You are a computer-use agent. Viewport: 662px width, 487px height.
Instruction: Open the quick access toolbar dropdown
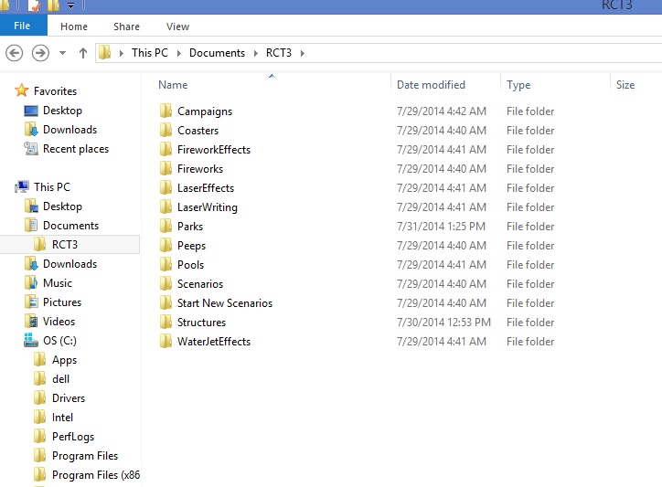(x=71, y=5)
